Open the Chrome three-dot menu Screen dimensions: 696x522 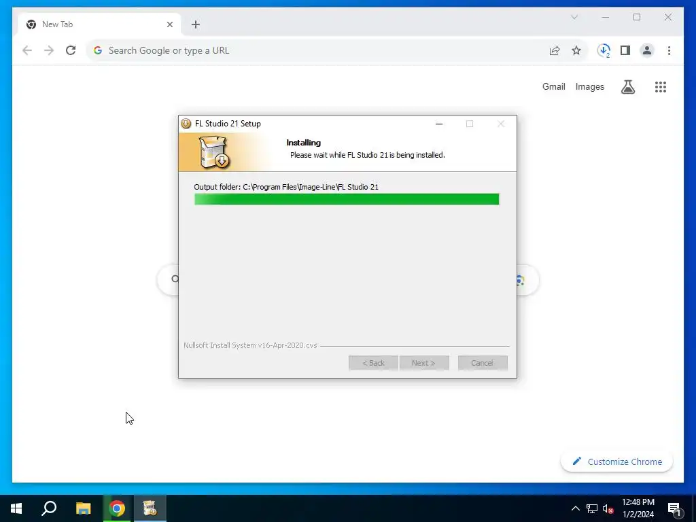coord(669,50)
